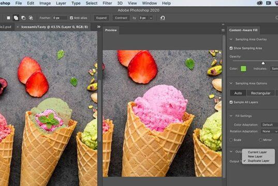The width and height of the screenshot is (278, 186).
Task: Open the File menu
Action: pos(19,3)
